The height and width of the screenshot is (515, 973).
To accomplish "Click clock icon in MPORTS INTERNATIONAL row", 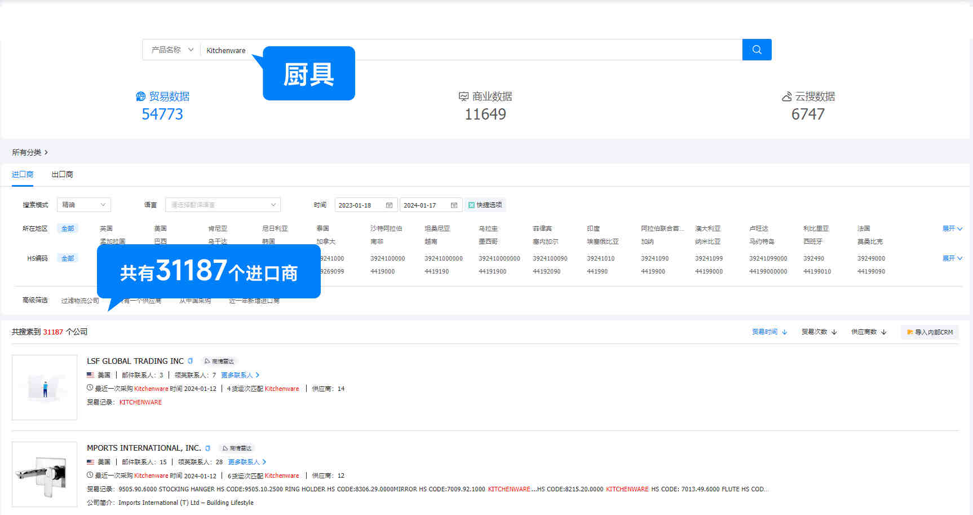I will coord(90,475).
